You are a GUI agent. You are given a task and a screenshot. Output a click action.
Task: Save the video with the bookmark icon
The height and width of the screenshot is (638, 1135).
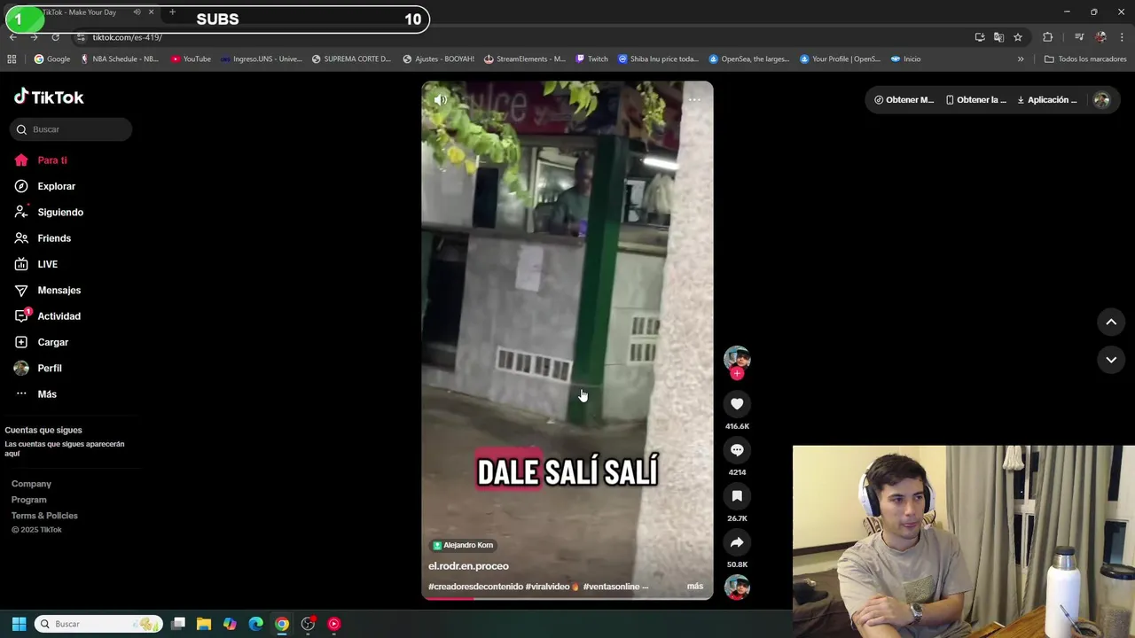pos(737,496)
